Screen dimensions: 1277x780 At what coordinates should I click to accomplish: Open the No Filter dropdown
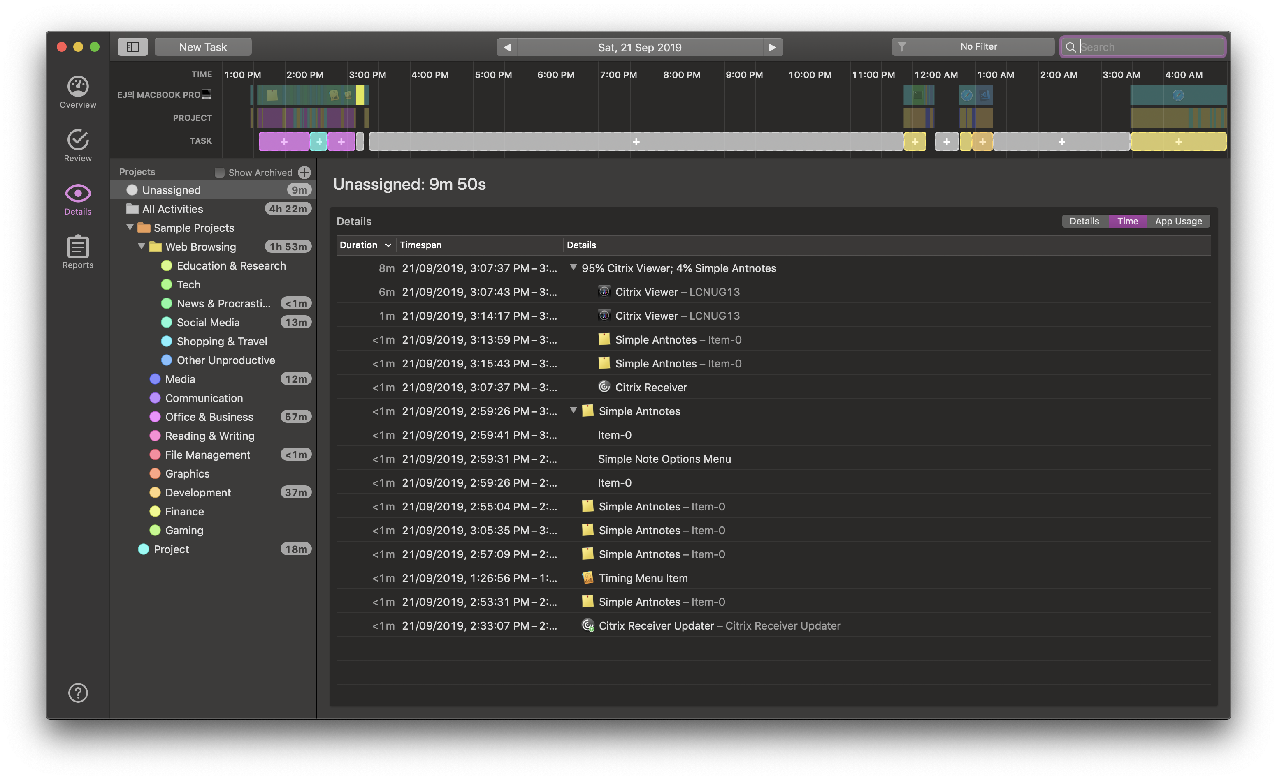pos(972,46)
